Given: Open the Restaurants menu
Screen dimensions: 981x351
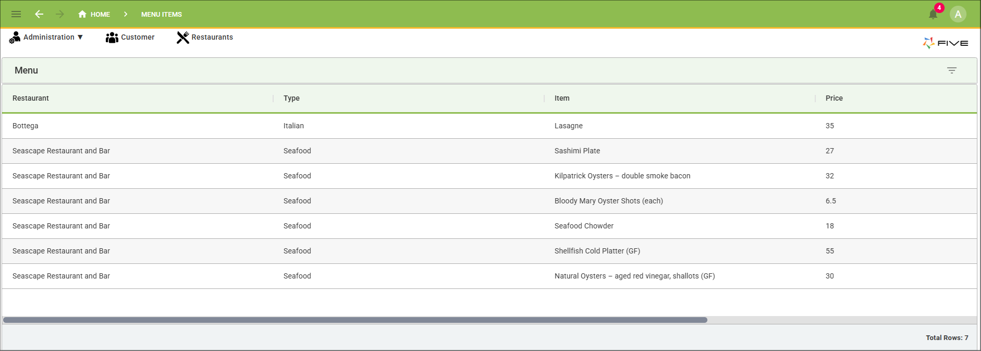Looking at the screenshot, I should tap(212, 37).
